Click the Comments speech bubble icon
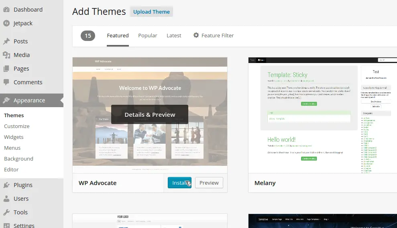The height and width of the screenshot is (228, 397). pos(6,82)
